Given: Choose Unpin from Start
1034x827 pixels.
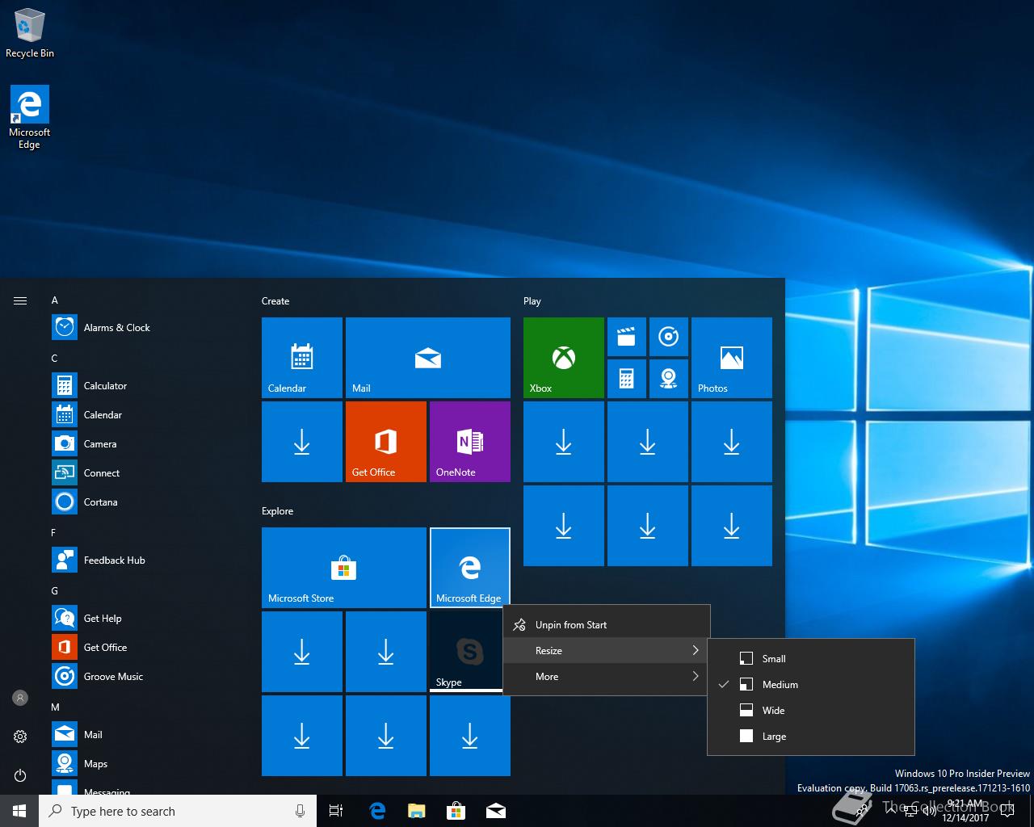Looking at the screenshot, I should [607, 624].
